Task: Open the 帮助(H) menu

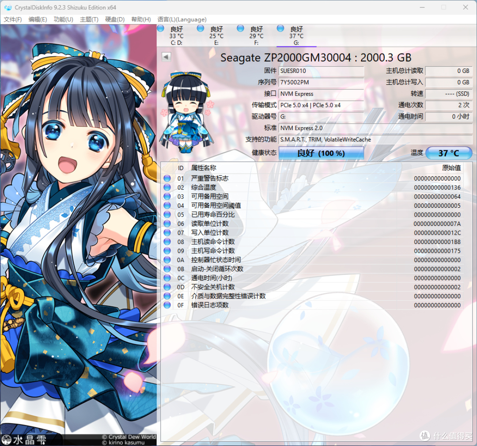Action: click(141, 19)
